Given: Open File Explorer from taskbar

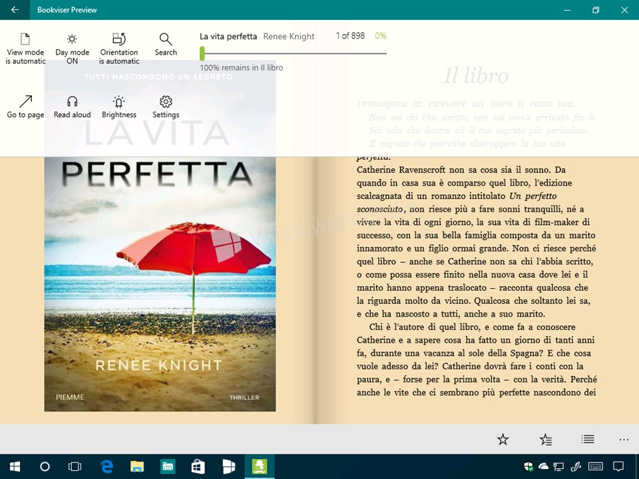Looking at the screenshot, I should (137, 466).
